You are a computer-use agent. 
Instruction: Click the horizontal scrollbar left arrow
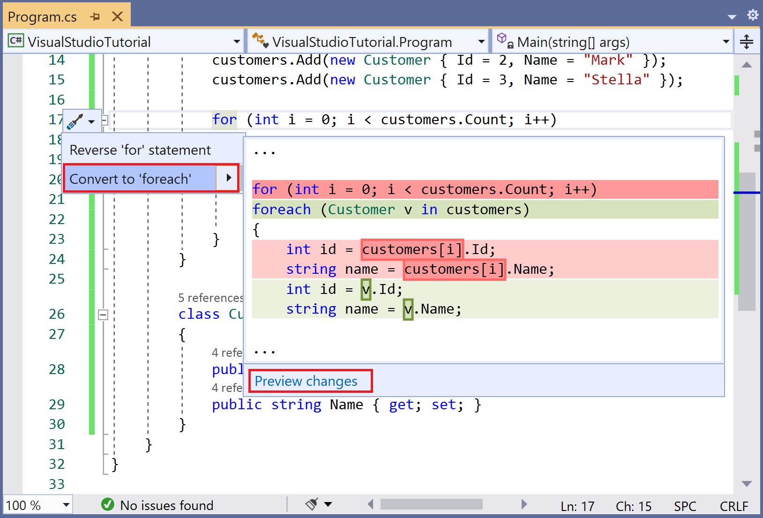[371, 504]
